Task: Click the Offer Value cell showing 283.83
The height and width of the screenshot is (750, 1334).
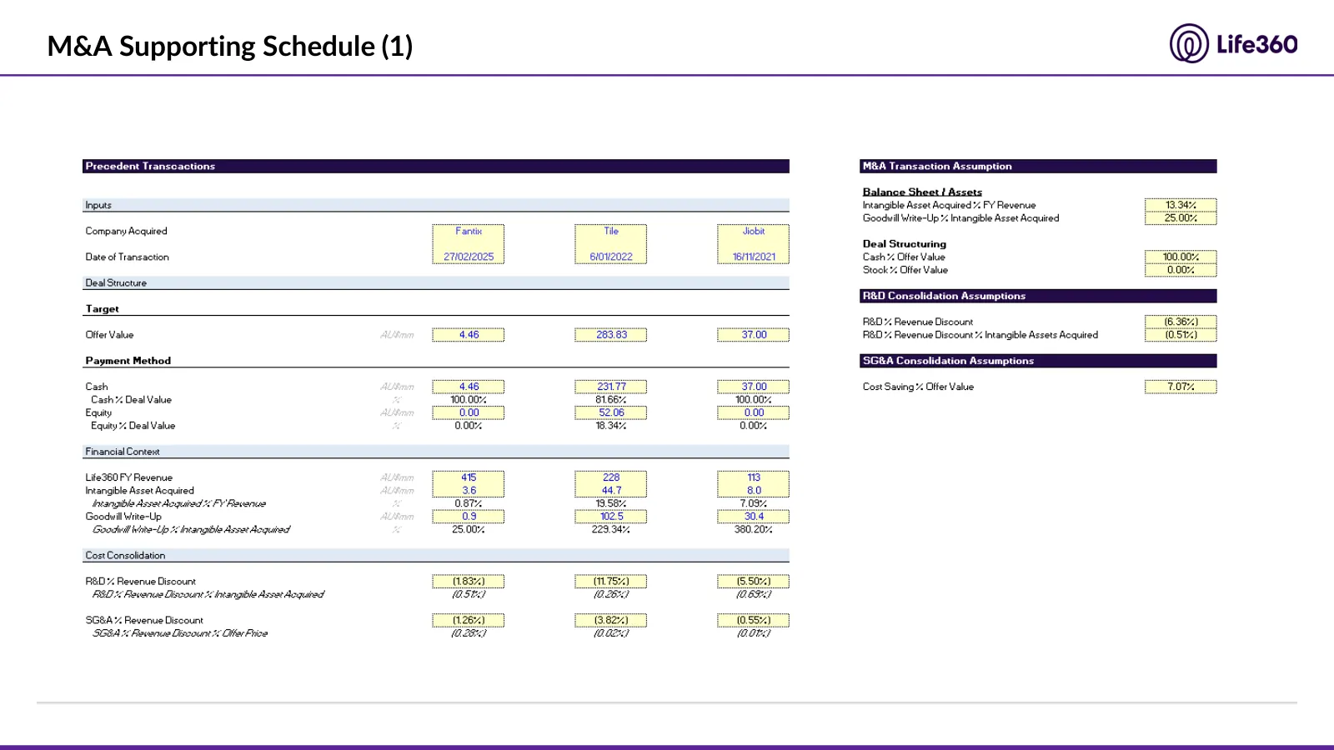Action: pos(611,335)
